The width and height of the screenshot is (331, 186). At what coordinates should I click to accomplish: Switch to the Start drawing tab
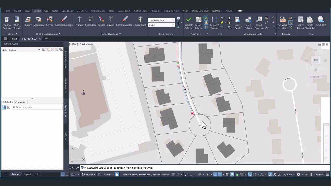(x=14, y=39)
